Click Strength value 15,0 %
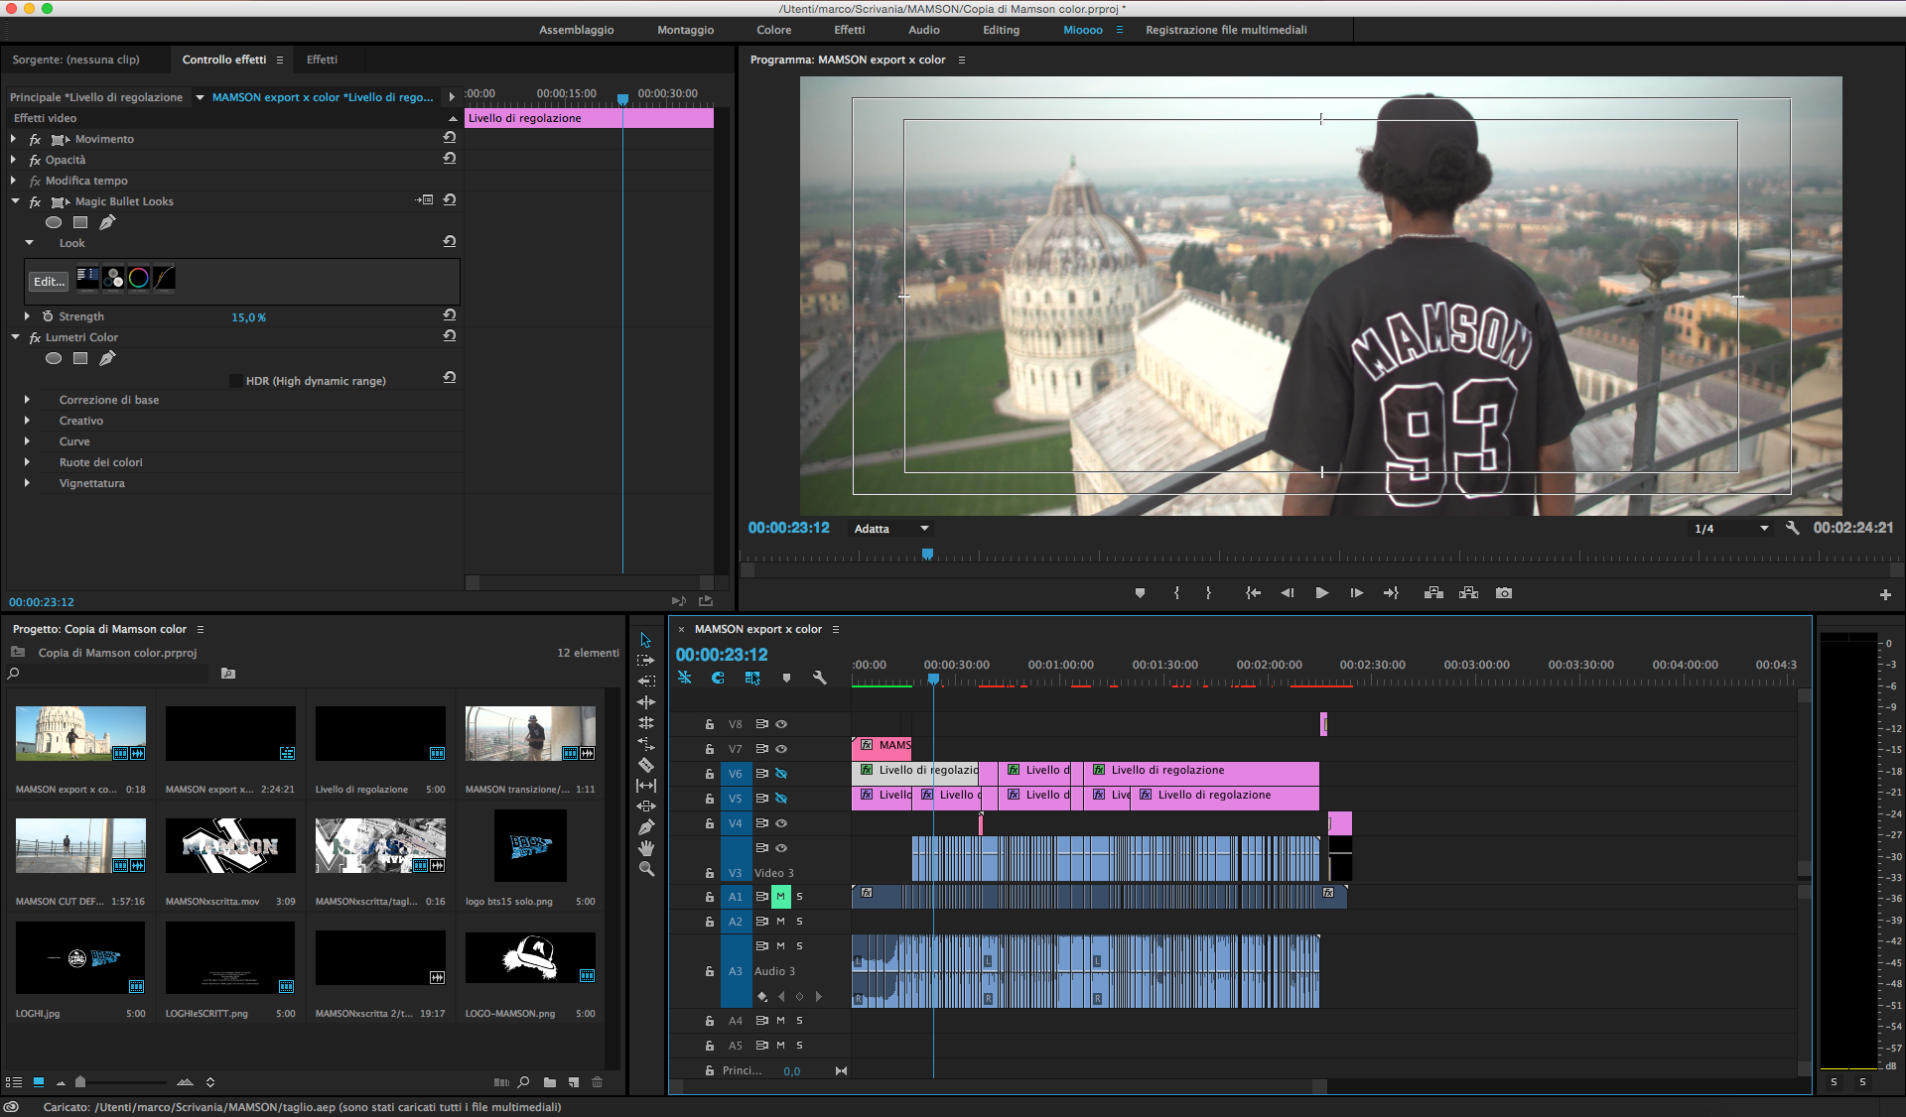 coord(248,317)
